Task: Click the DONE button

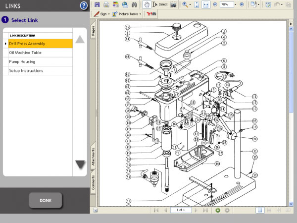Action: pos(45,200)
